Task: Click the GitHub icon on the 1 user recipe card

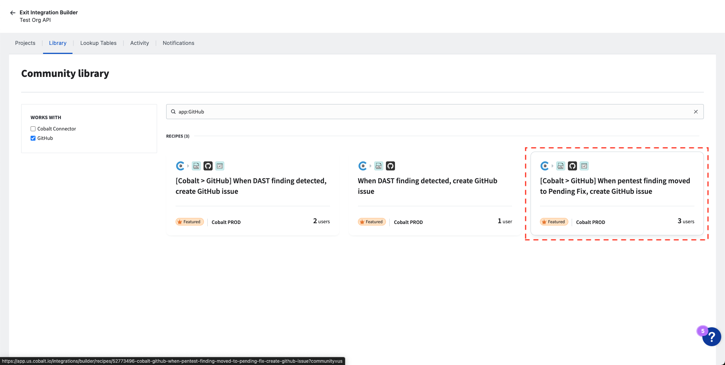Action: [390, 166]
